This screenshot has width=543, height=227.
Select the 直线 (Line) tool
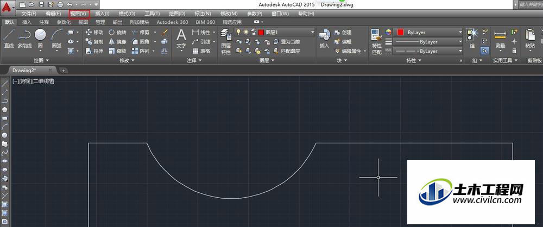(9, 38)
